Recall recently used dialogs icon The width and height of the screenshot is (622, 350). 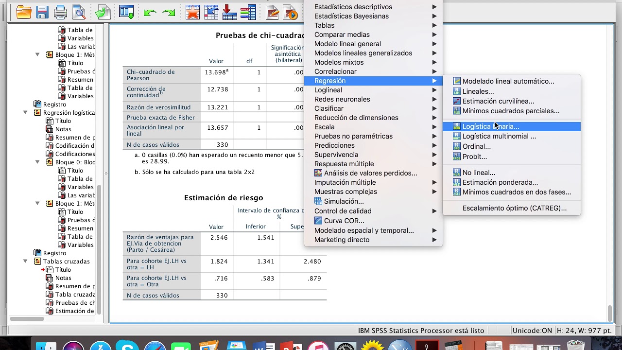(126, 12)
